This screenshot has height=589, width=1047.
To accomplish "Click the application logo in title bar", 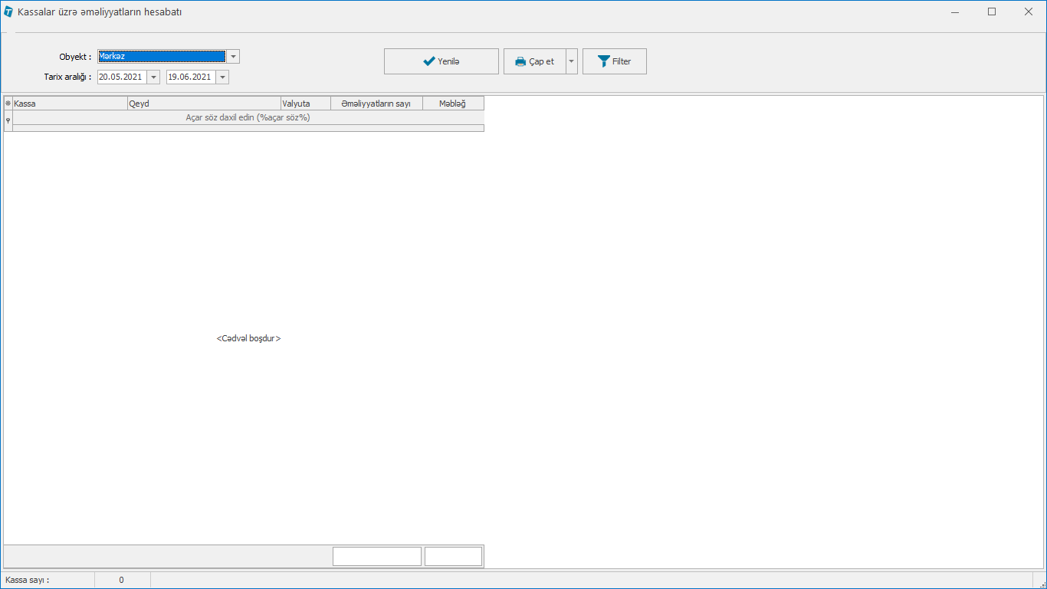I will (8, 12).
